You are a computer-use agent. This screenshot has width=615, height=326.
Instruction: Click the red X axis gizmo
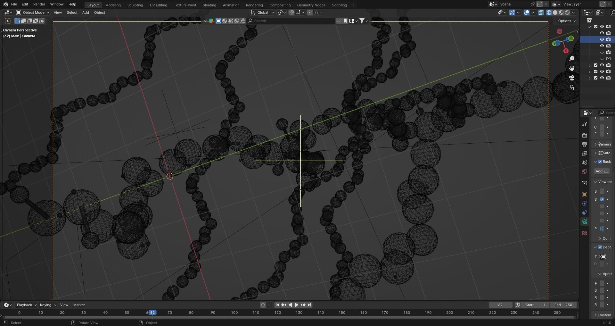pyautogui.click(x=566, y=51)
